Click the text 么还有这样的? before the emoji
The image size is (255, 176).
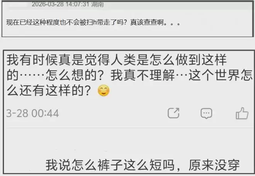click(x=48, y=91)
